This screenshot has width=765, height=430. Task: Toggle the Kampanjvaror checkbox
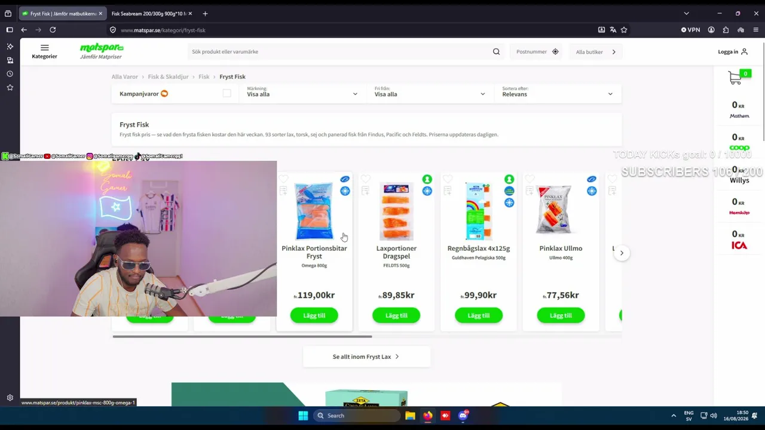tap(227, 93)
